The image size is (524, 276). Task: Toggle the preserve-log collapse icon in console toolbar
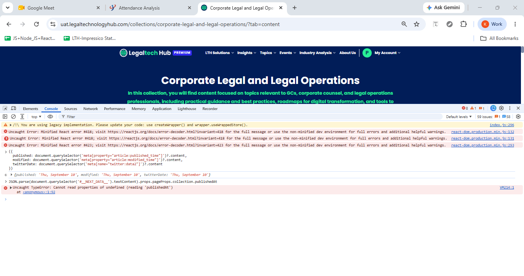pos(22,117)
